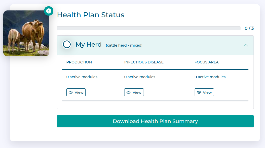Screen dimensions: 265x148
Task: Download the Health Plan Summary
Action: click(155, 121)
